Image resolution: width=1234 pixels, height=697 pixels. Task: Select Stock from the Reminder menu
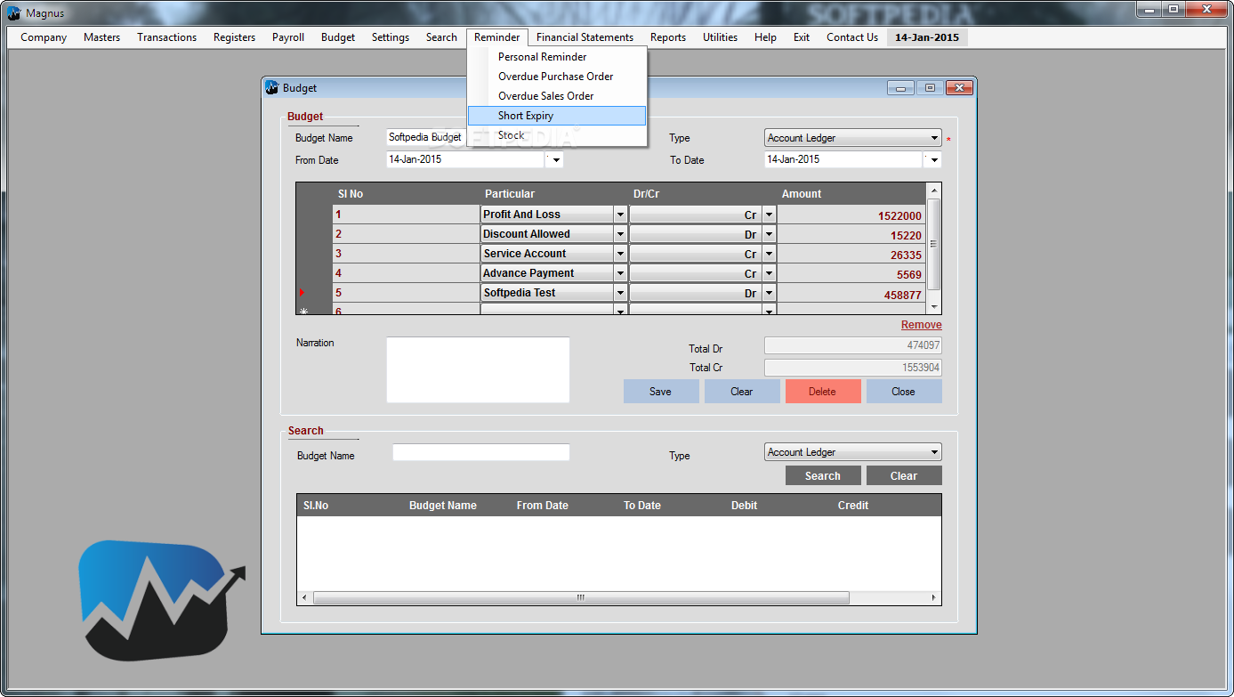(557, 135)
